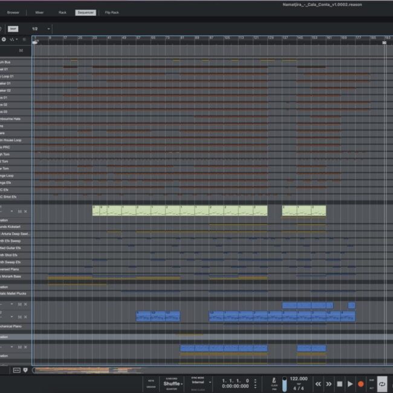Enable the metronome Click button

(274, 380)
